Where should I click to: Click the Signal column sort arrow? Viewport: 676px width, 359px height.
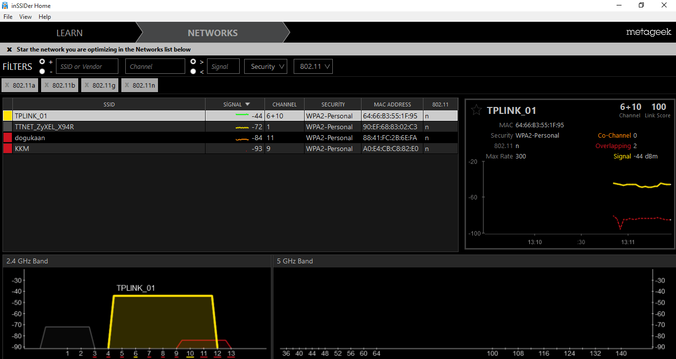[x=248, y=104]
